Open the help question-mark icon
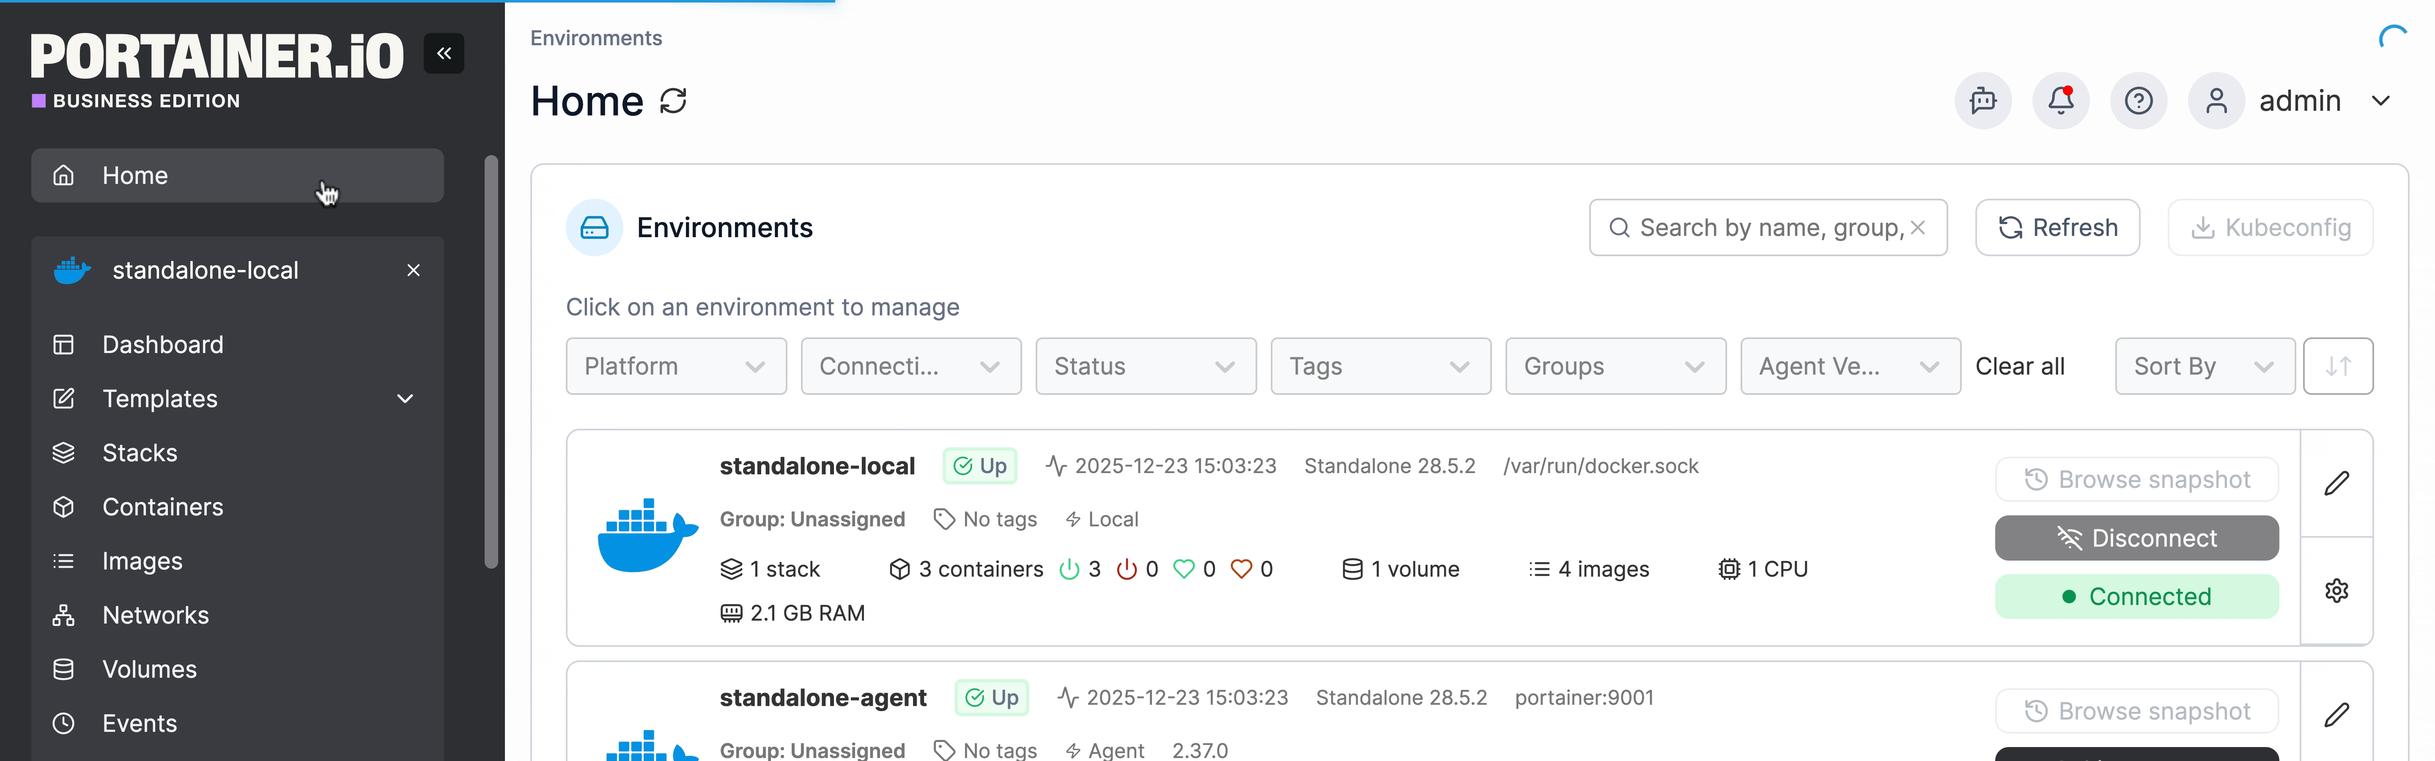The image size is (2435, 761). 2138,101
